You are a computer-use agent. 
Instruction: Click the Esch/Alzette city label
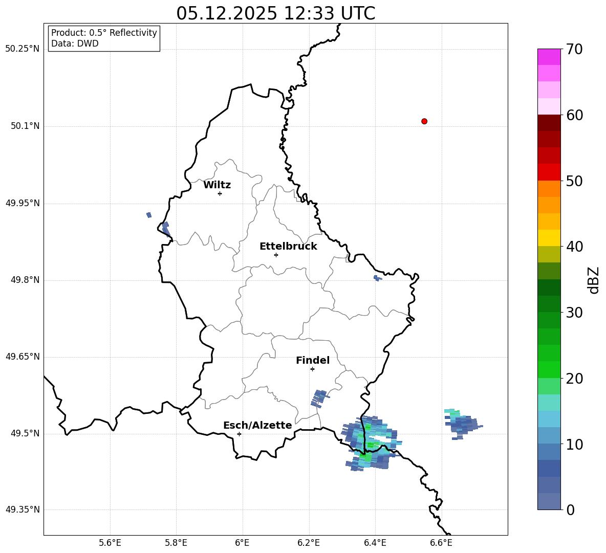pos(257,425)
